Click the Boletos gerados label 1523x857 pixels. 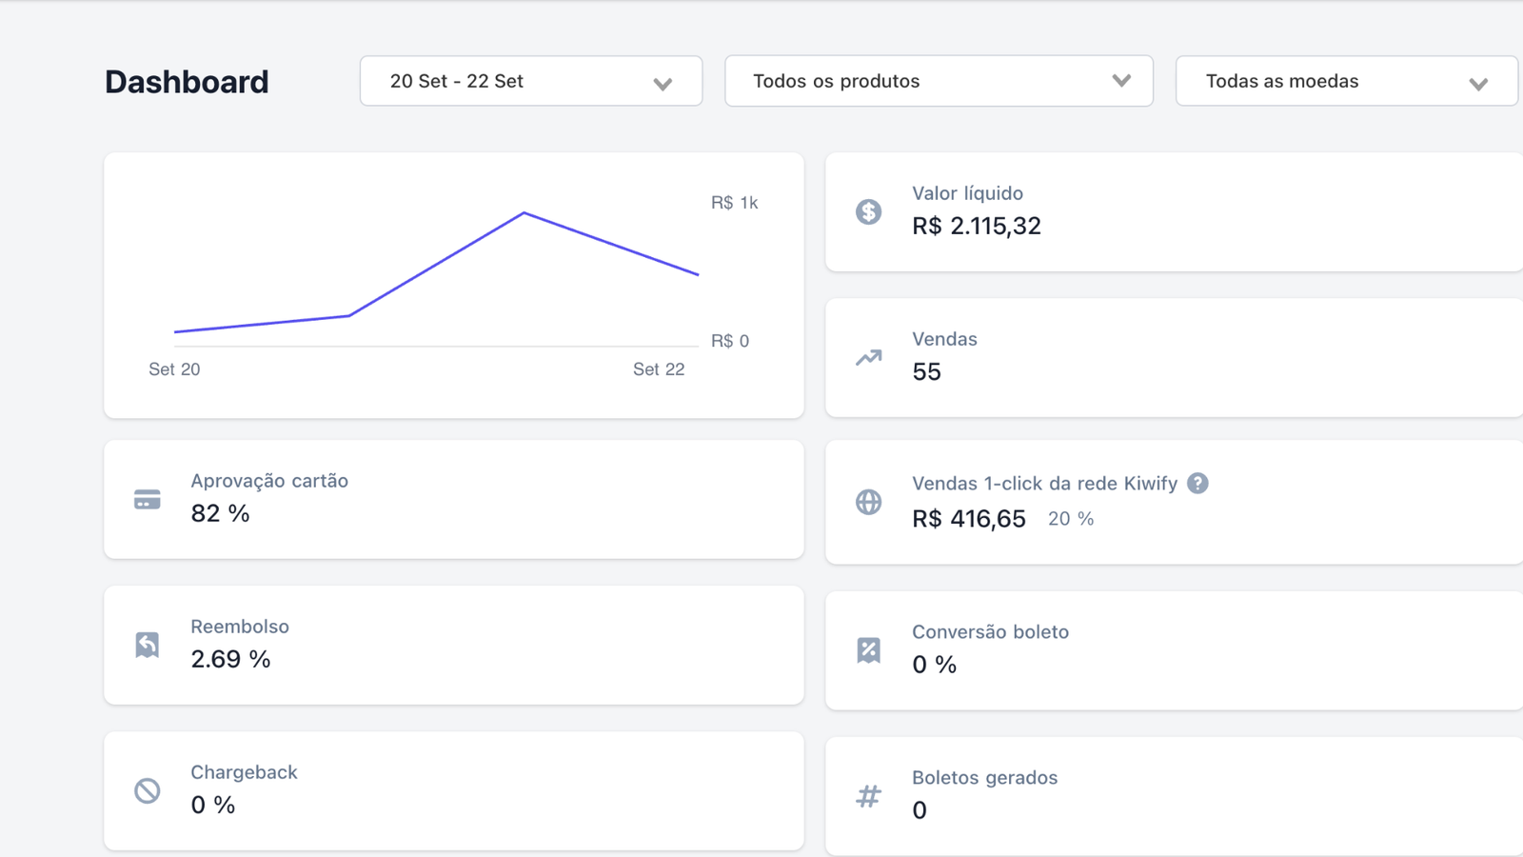click(984, 778)
